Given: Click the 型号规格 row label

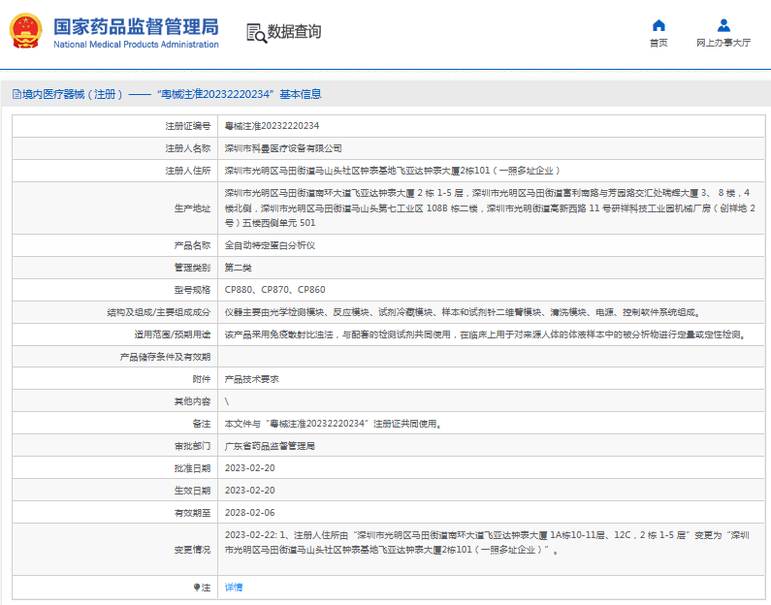Looking at the screenshot, I should point(192,290).
